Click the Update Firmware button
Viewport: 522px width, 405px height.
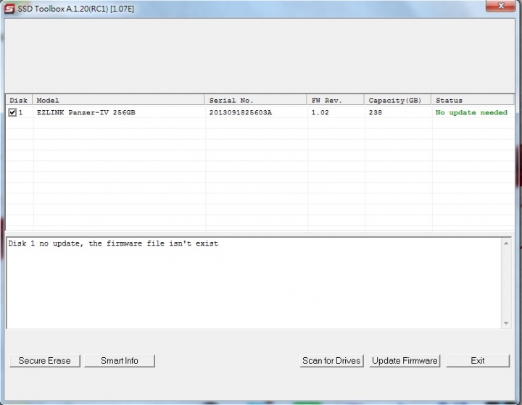pos(405,361)
